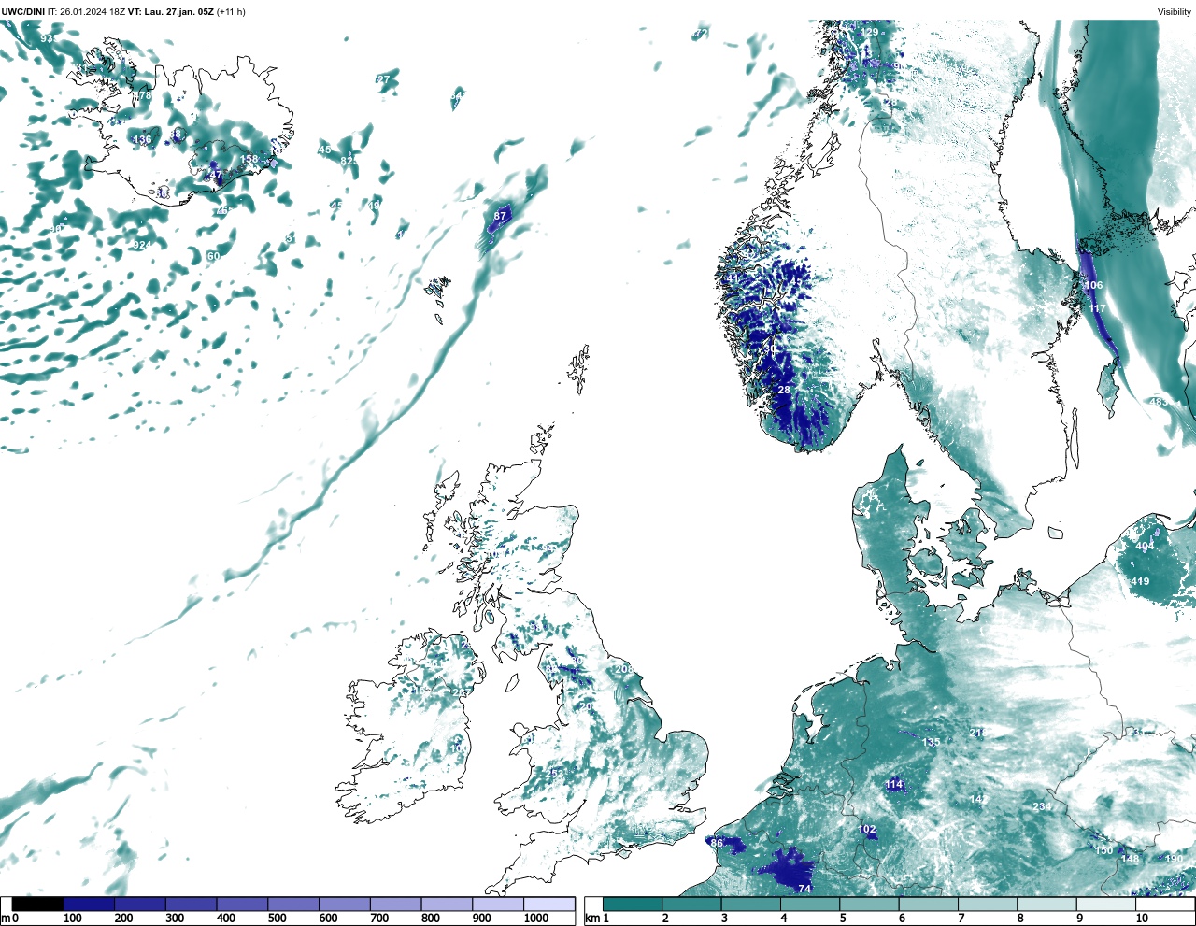Click the 924 value southwest of Iceland
1196x926 pixels.
pos(142,246)
